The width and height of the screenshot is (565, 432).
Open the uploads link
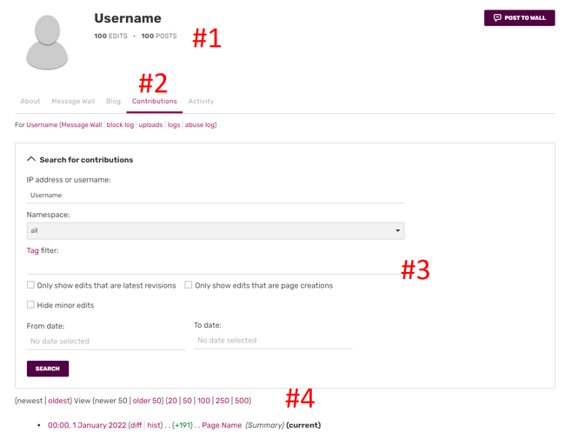point(150,124)
